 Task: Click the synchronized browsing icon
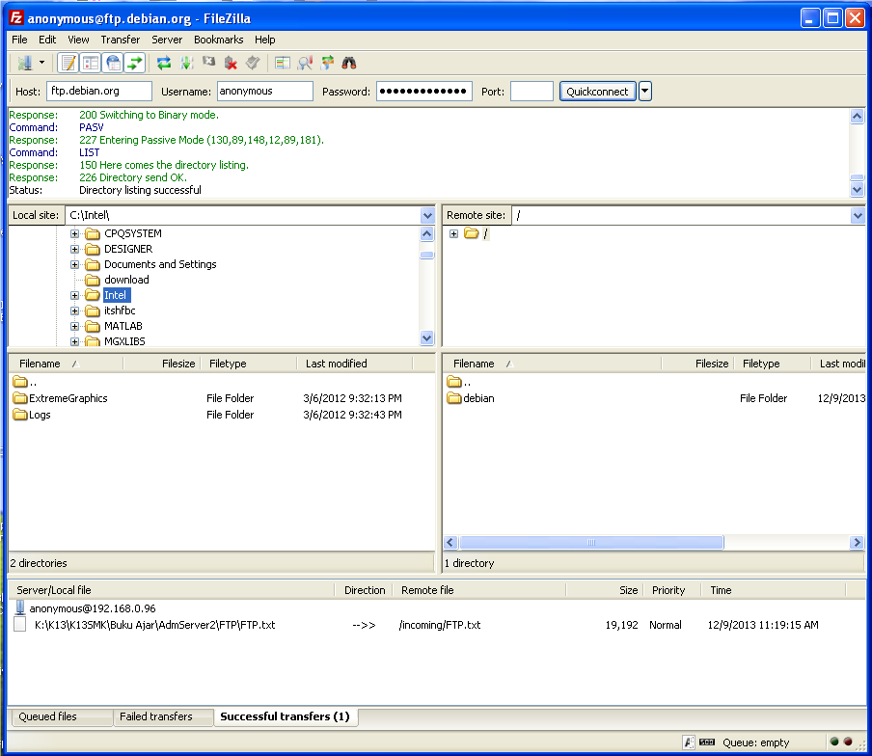(327, 64)
